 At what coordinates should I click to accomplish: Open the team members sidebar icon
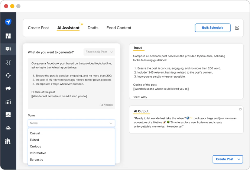coord(8,128)
